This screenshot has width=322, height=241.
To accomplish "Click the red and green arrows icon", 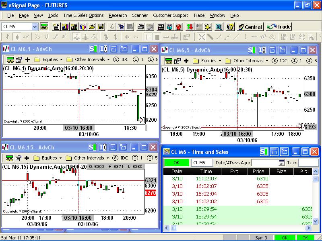I will point(190,27).
